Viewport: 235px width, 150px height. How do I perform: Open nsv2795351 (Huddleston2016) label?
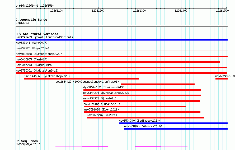[x=37, y=70]
